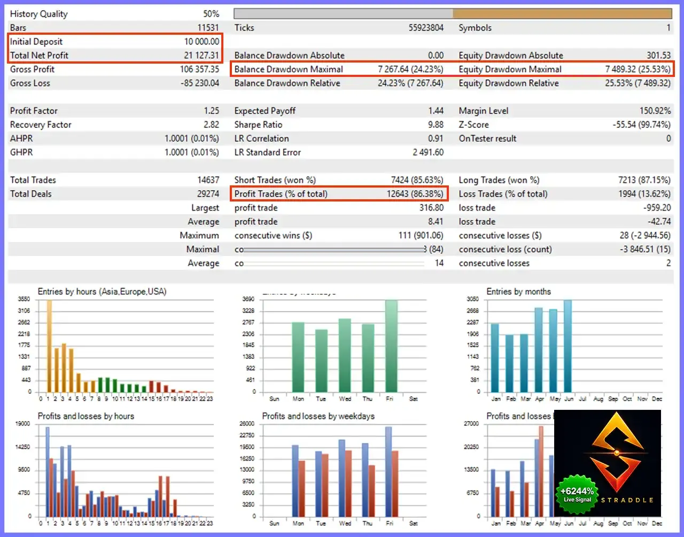Image resolution: width=684 pixels, height=537 pixels.
Task: Click the Margin Level value 150.92%
Action: (x=655, y=111)
